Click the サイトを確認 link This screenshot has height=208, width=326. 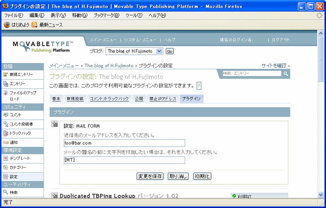point(274,66)
